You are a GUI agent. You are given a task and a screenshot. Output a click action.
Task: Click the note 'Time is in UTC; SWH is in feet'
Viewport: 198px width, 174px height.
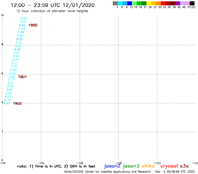(x=56, y=166)
